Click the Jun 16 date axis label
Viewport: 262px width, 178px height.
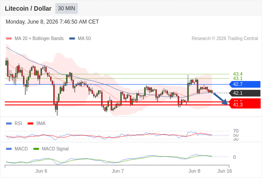pyautogui.click(x=225, y=171)
